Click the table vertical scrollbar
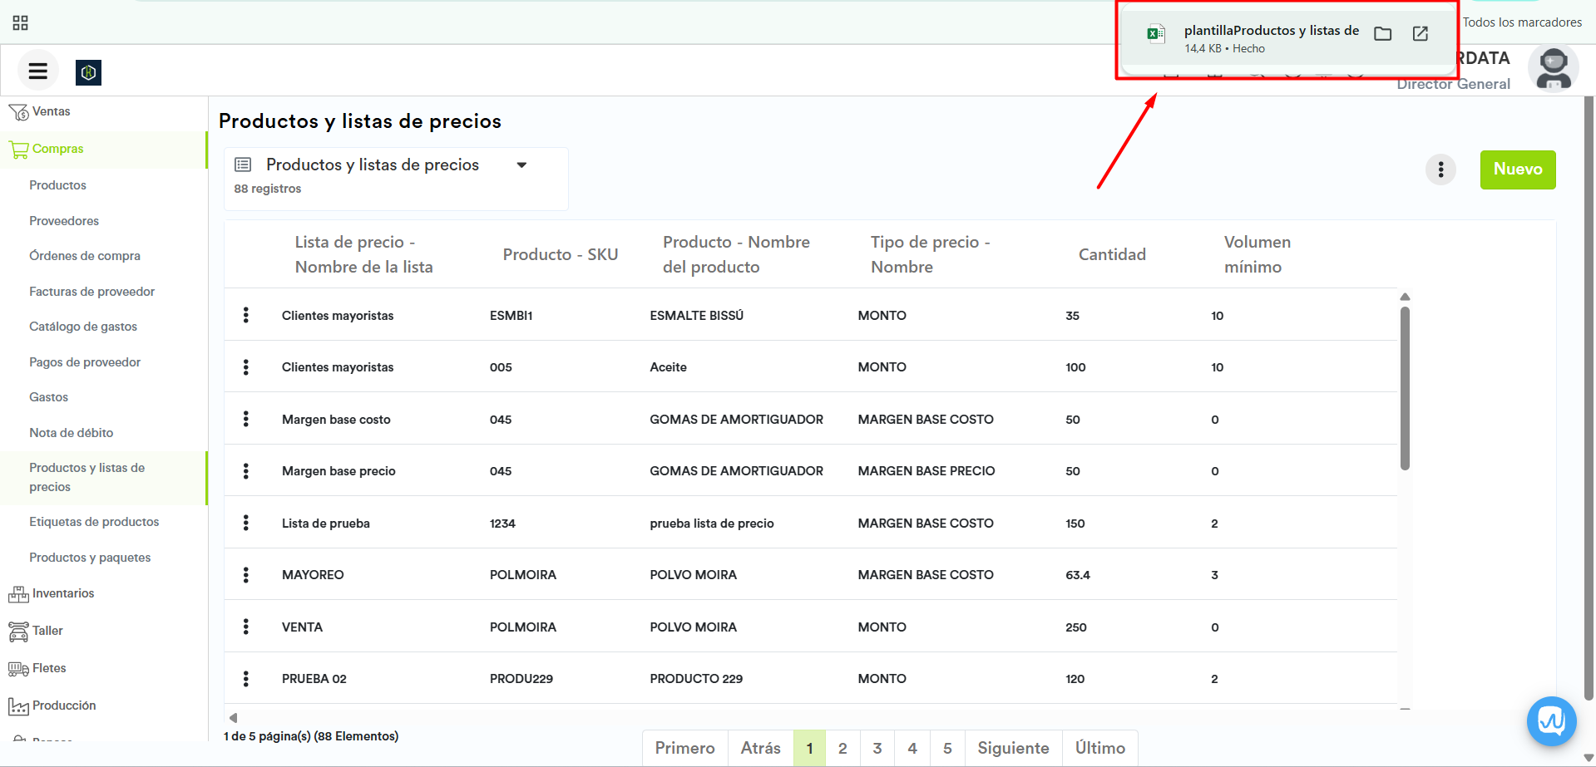Image resolution: width=1596 pixels, height=767 pixels. [1405, 389]
